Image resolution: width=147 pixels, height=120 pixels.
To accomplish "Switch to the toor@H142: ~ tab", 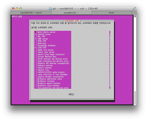I will [x=71, y=13].
